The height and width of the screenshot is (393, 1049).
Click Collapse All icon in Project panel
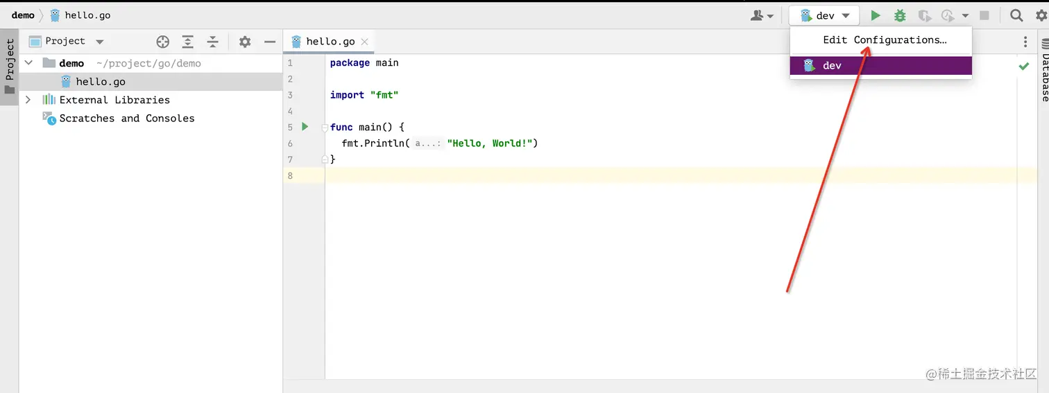click(x=212, y=42)
